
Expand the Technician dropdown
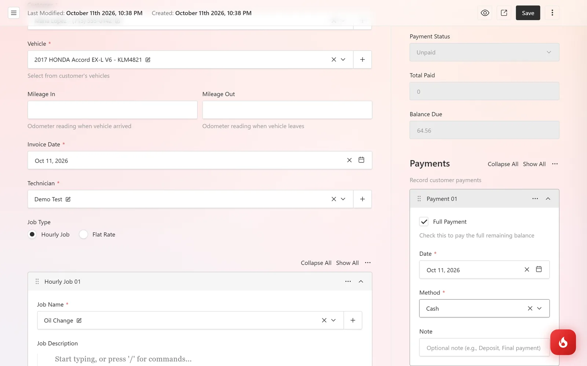343,199
